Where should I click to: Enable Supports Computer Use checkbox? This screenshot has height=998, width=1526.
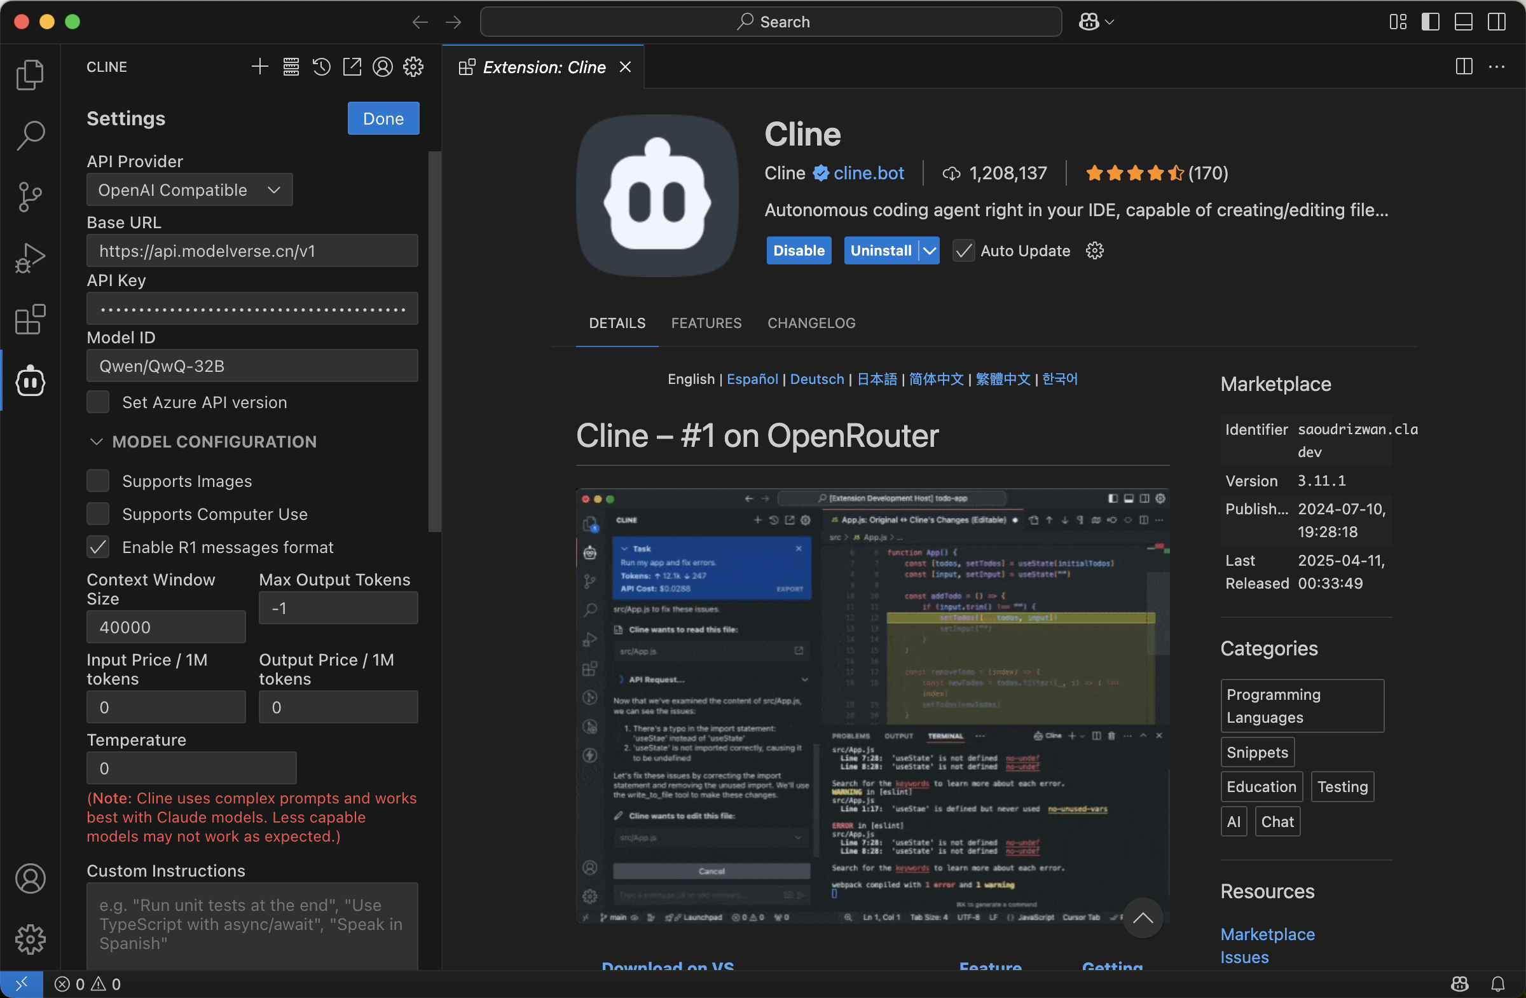98,514
